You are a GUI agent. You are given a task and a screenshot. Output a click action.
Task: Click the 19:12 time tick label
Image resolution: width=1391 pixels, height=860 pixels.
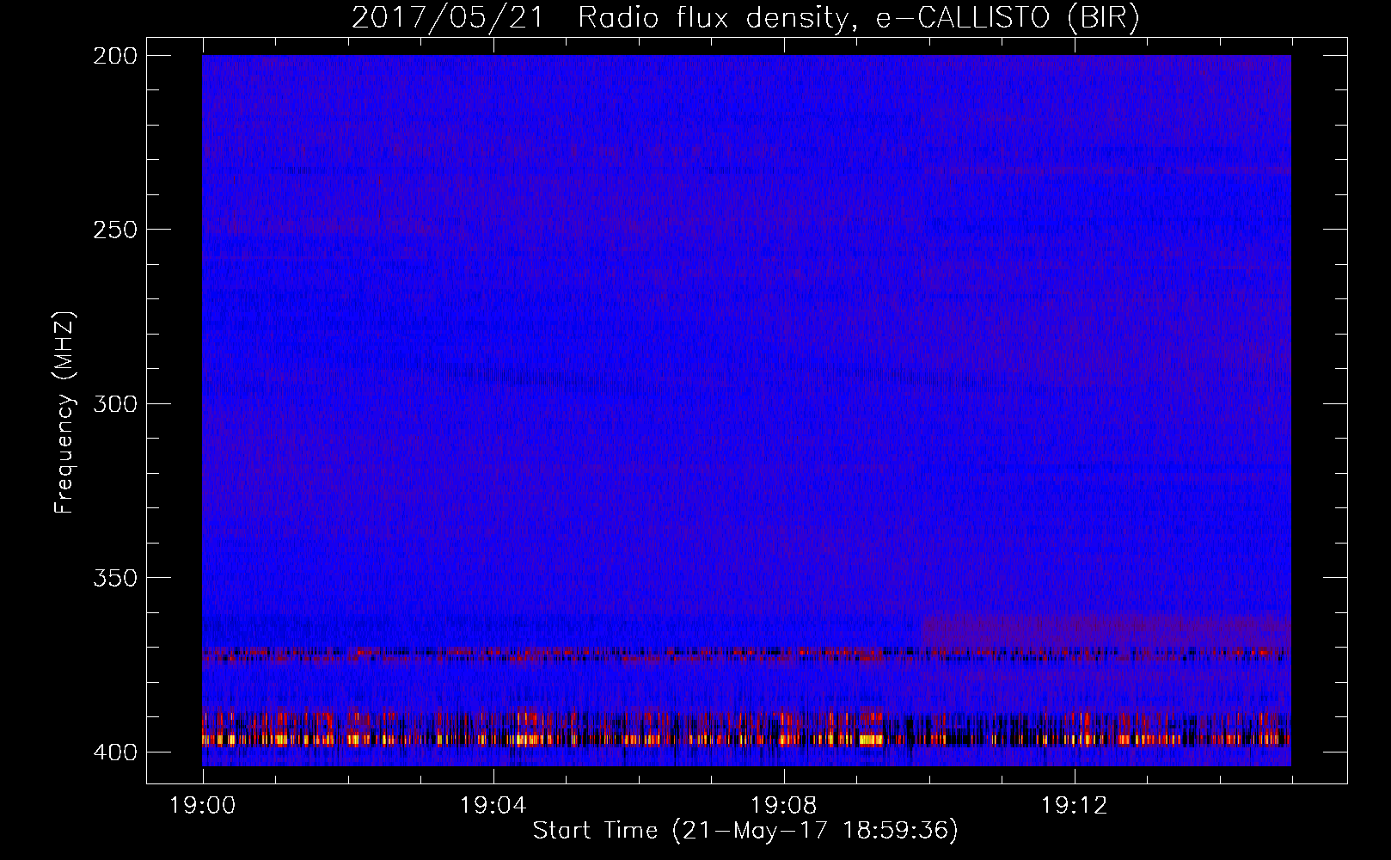click(x=1075, y=806)
